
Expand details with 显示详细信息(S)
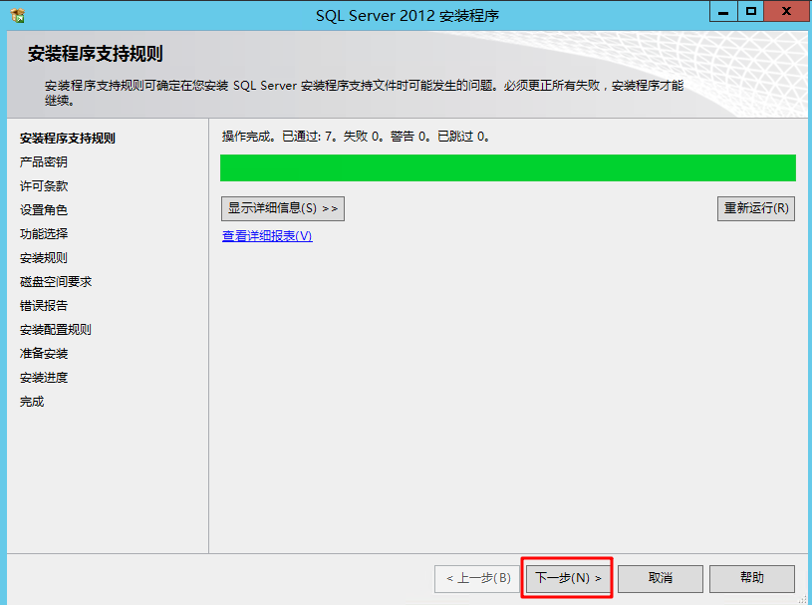(283, 208)
